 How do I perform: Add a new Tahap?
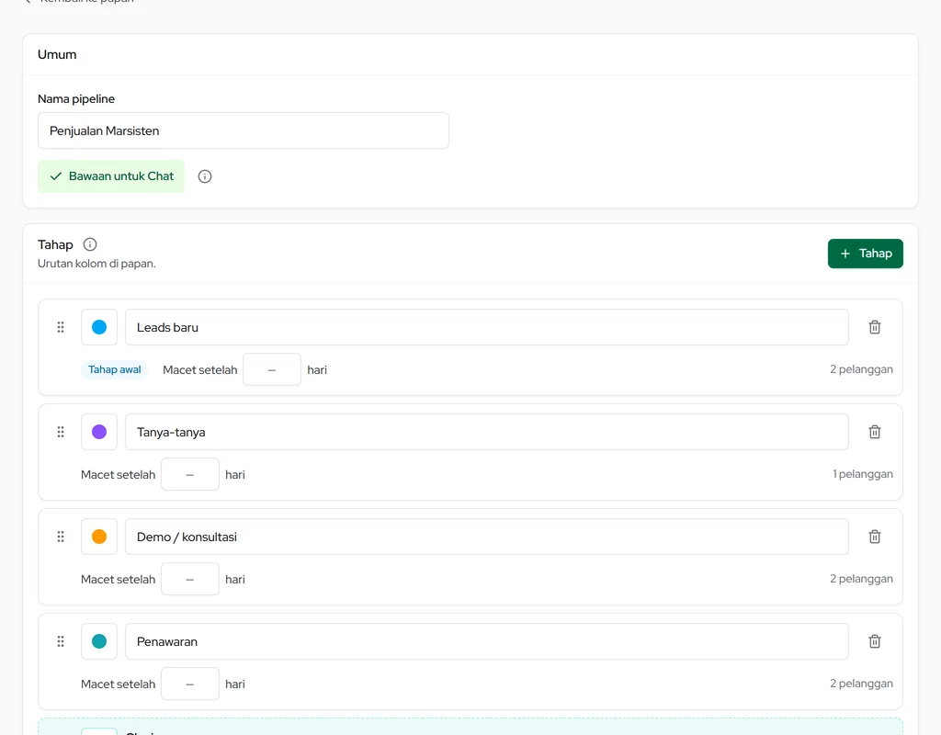coord(865,254)
